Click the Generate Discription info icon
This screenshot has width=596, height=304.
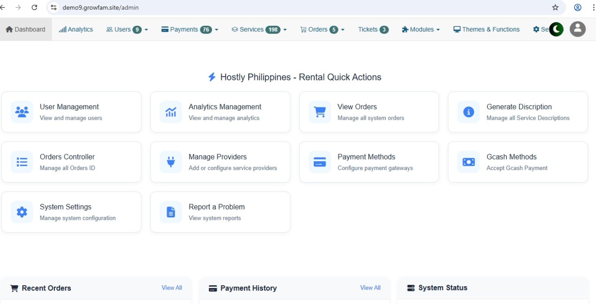coord(469,112)
